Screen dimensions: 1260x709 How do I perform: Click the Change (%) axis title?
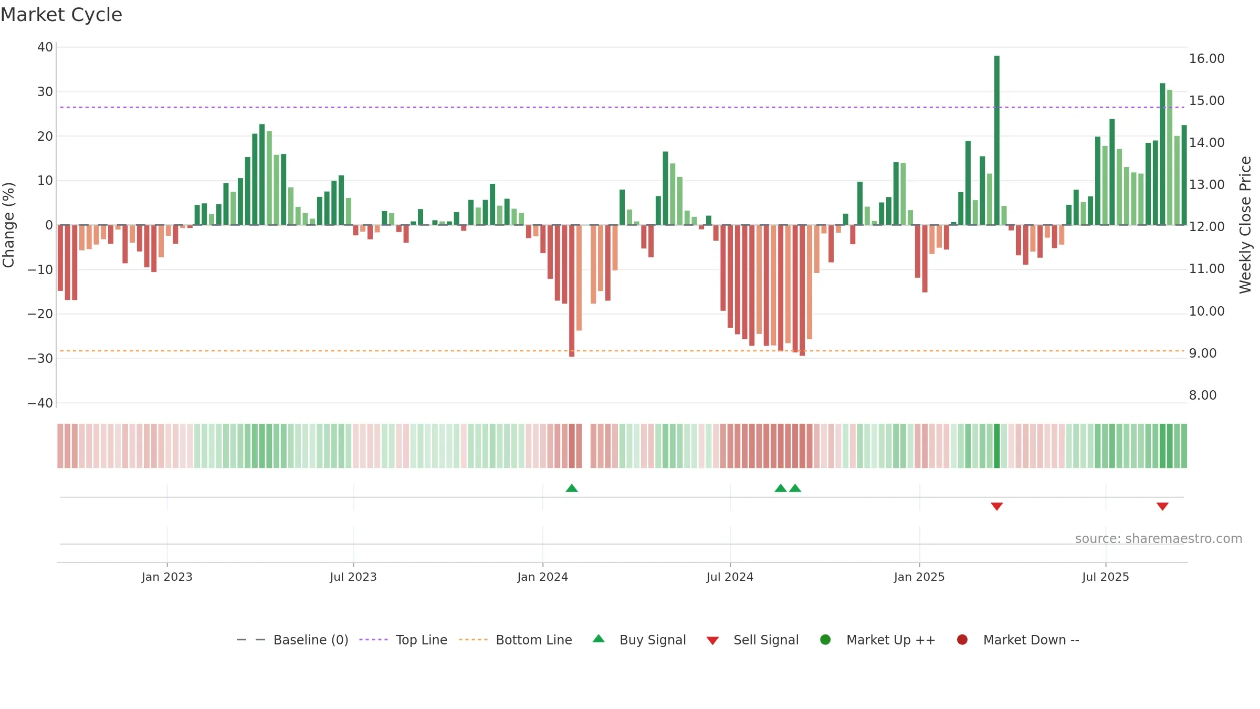[8, 225]
